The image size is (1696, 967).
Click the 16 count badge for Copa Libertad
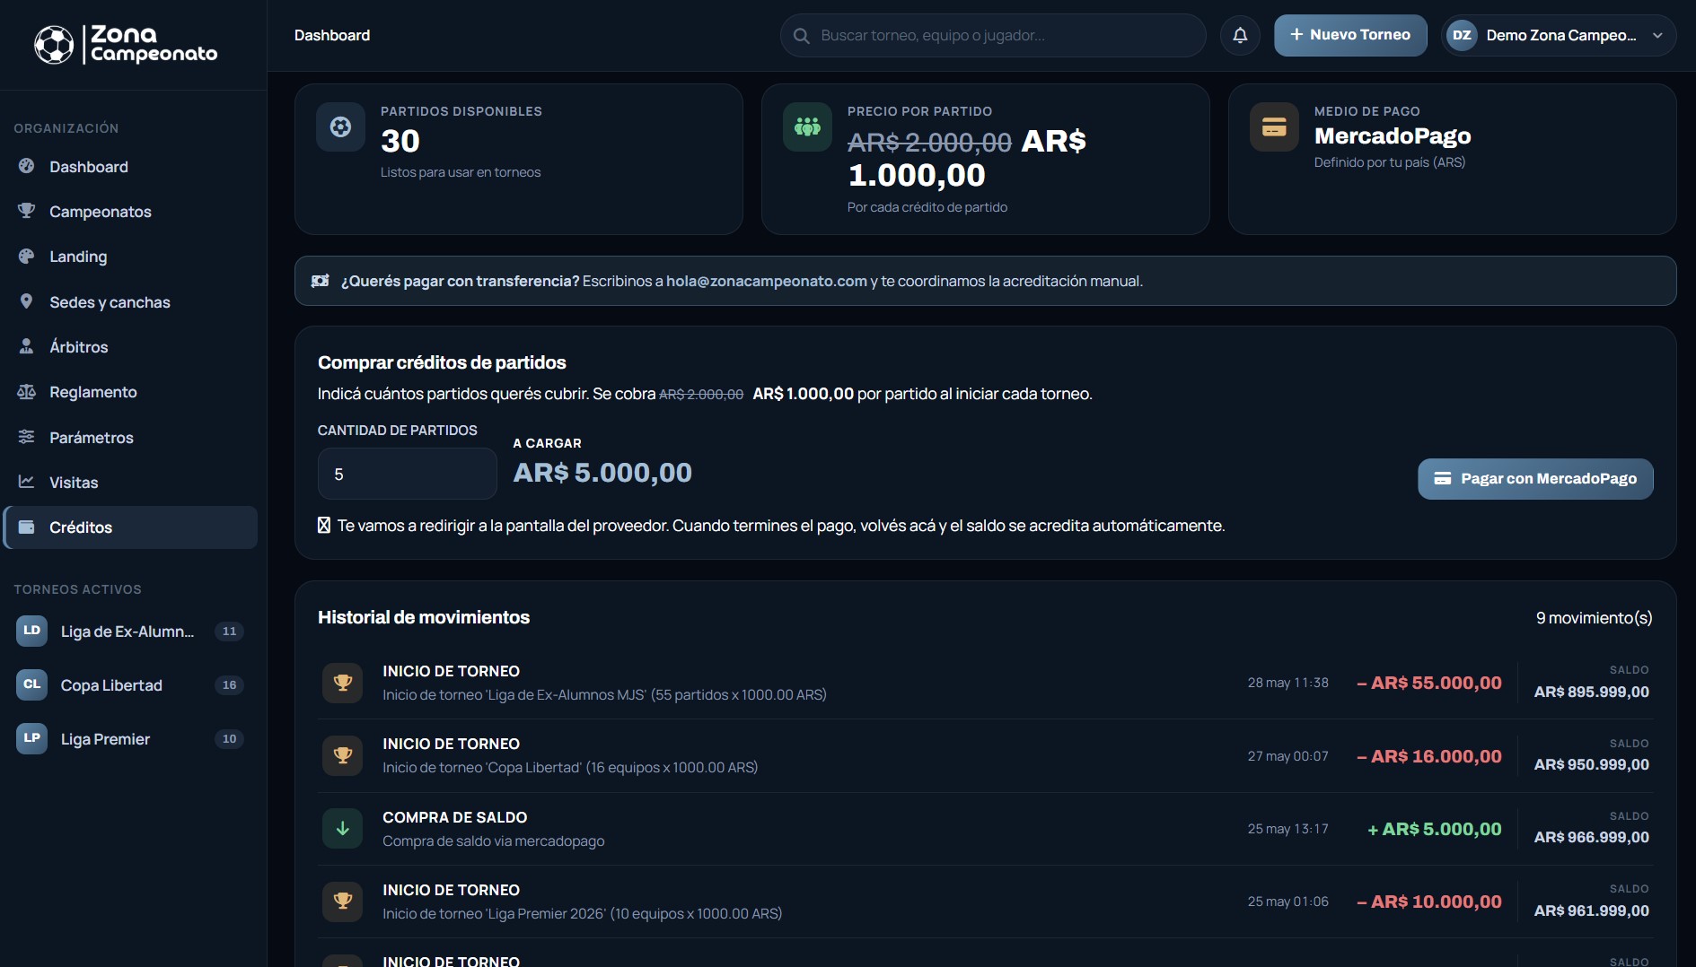(x=230, y=685)
